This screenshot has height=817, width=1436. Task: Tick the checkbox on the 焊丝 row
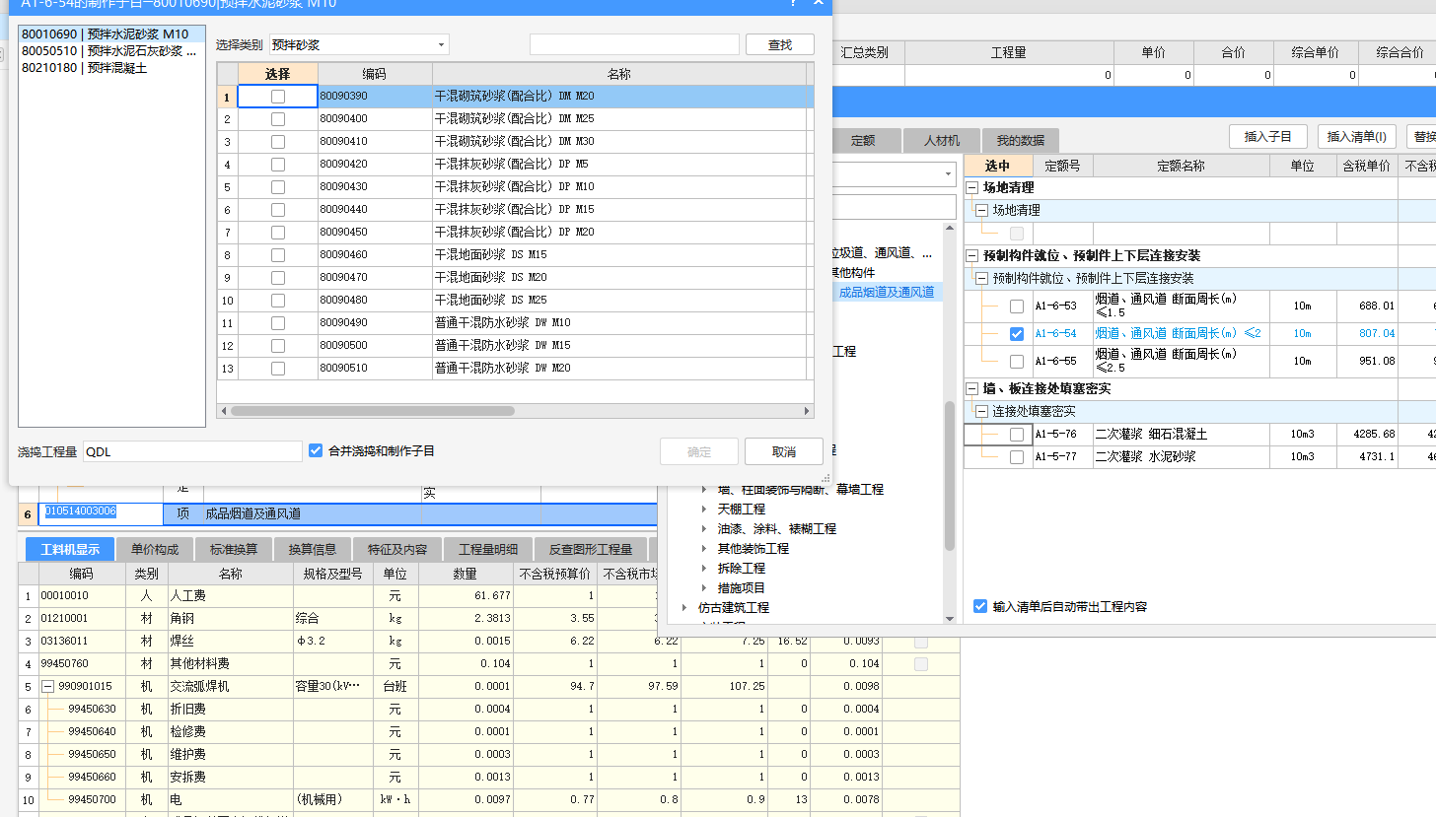[921, 642]
